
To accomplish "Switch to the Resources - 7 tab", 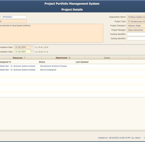I will tap(19, 58).
